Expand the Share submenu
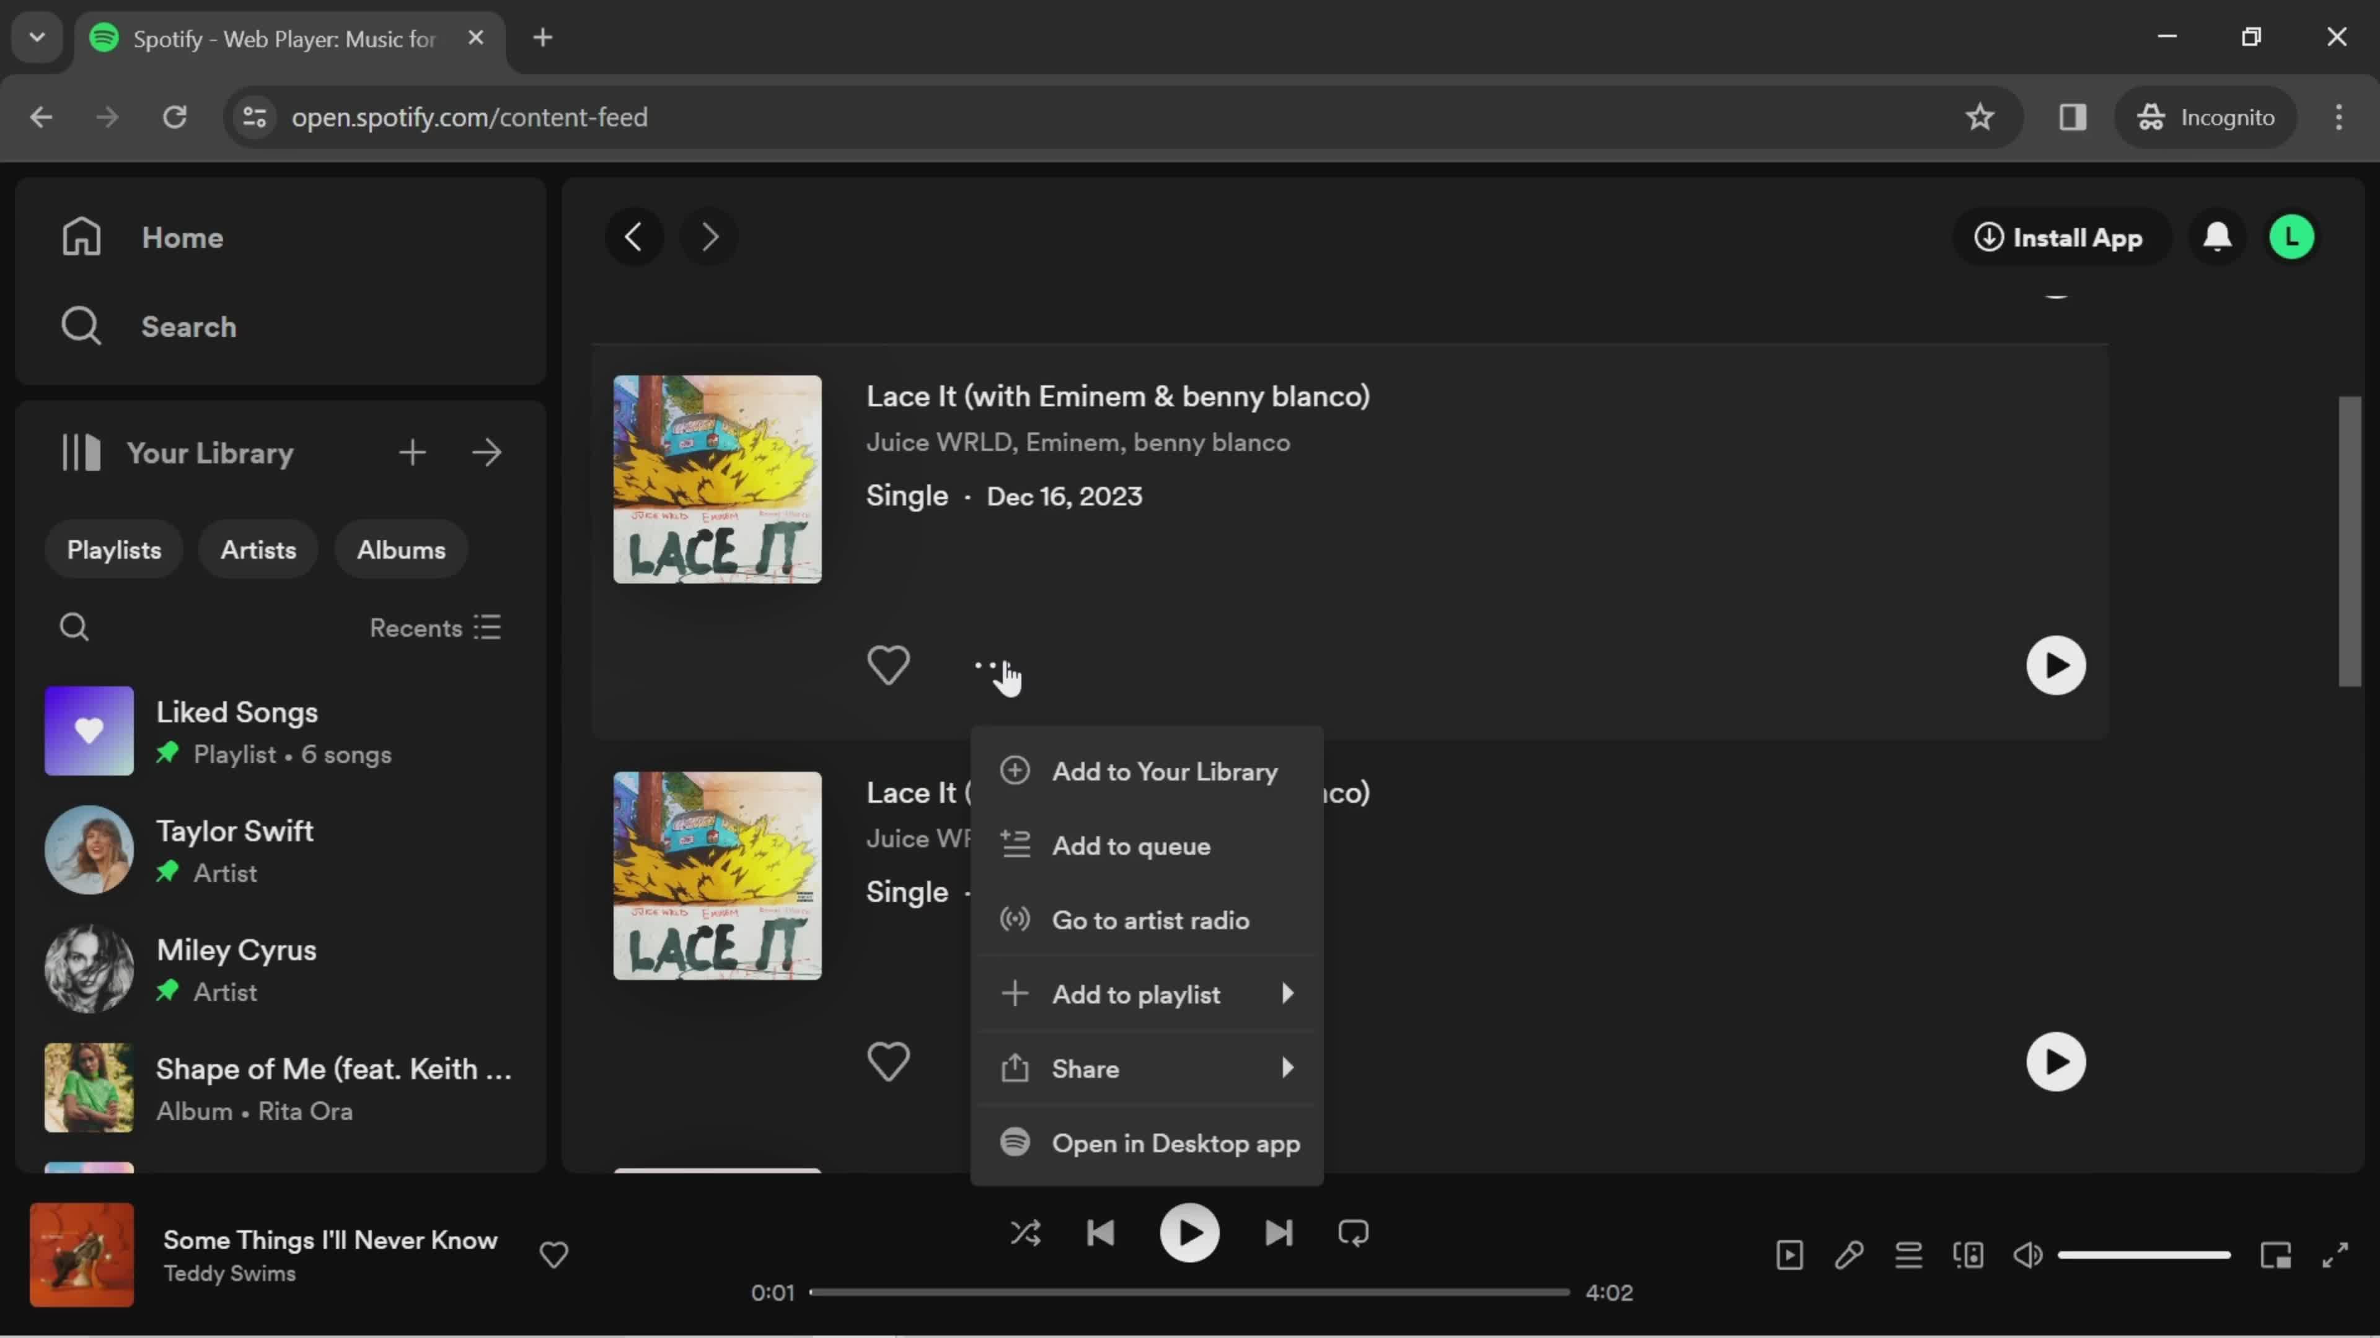The image size is (2380, 1338). [x=1147, y=1069]
